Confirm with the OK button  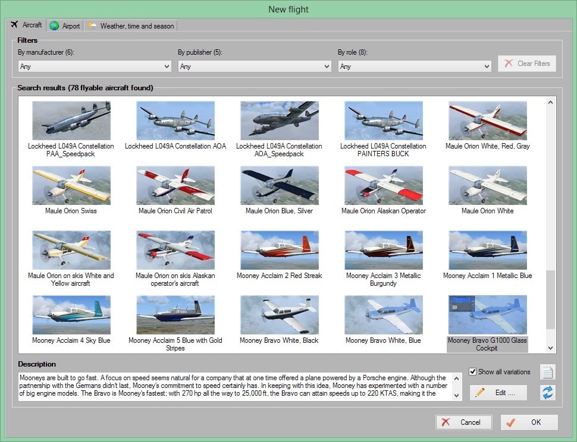(x=529, y=422)
